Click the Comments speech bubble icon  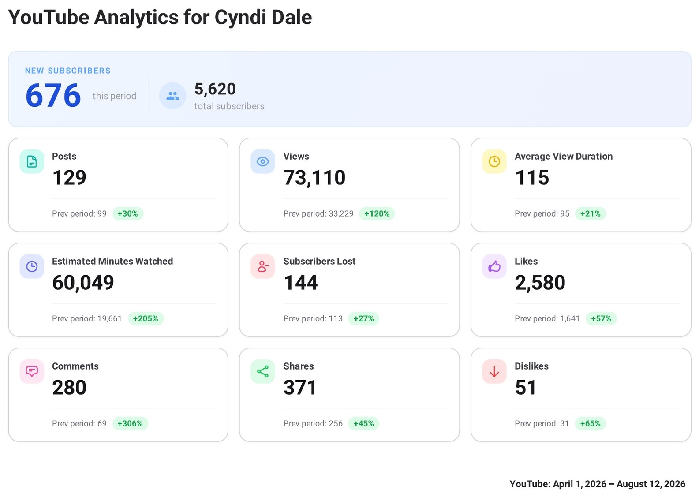(x=32, y=371)
